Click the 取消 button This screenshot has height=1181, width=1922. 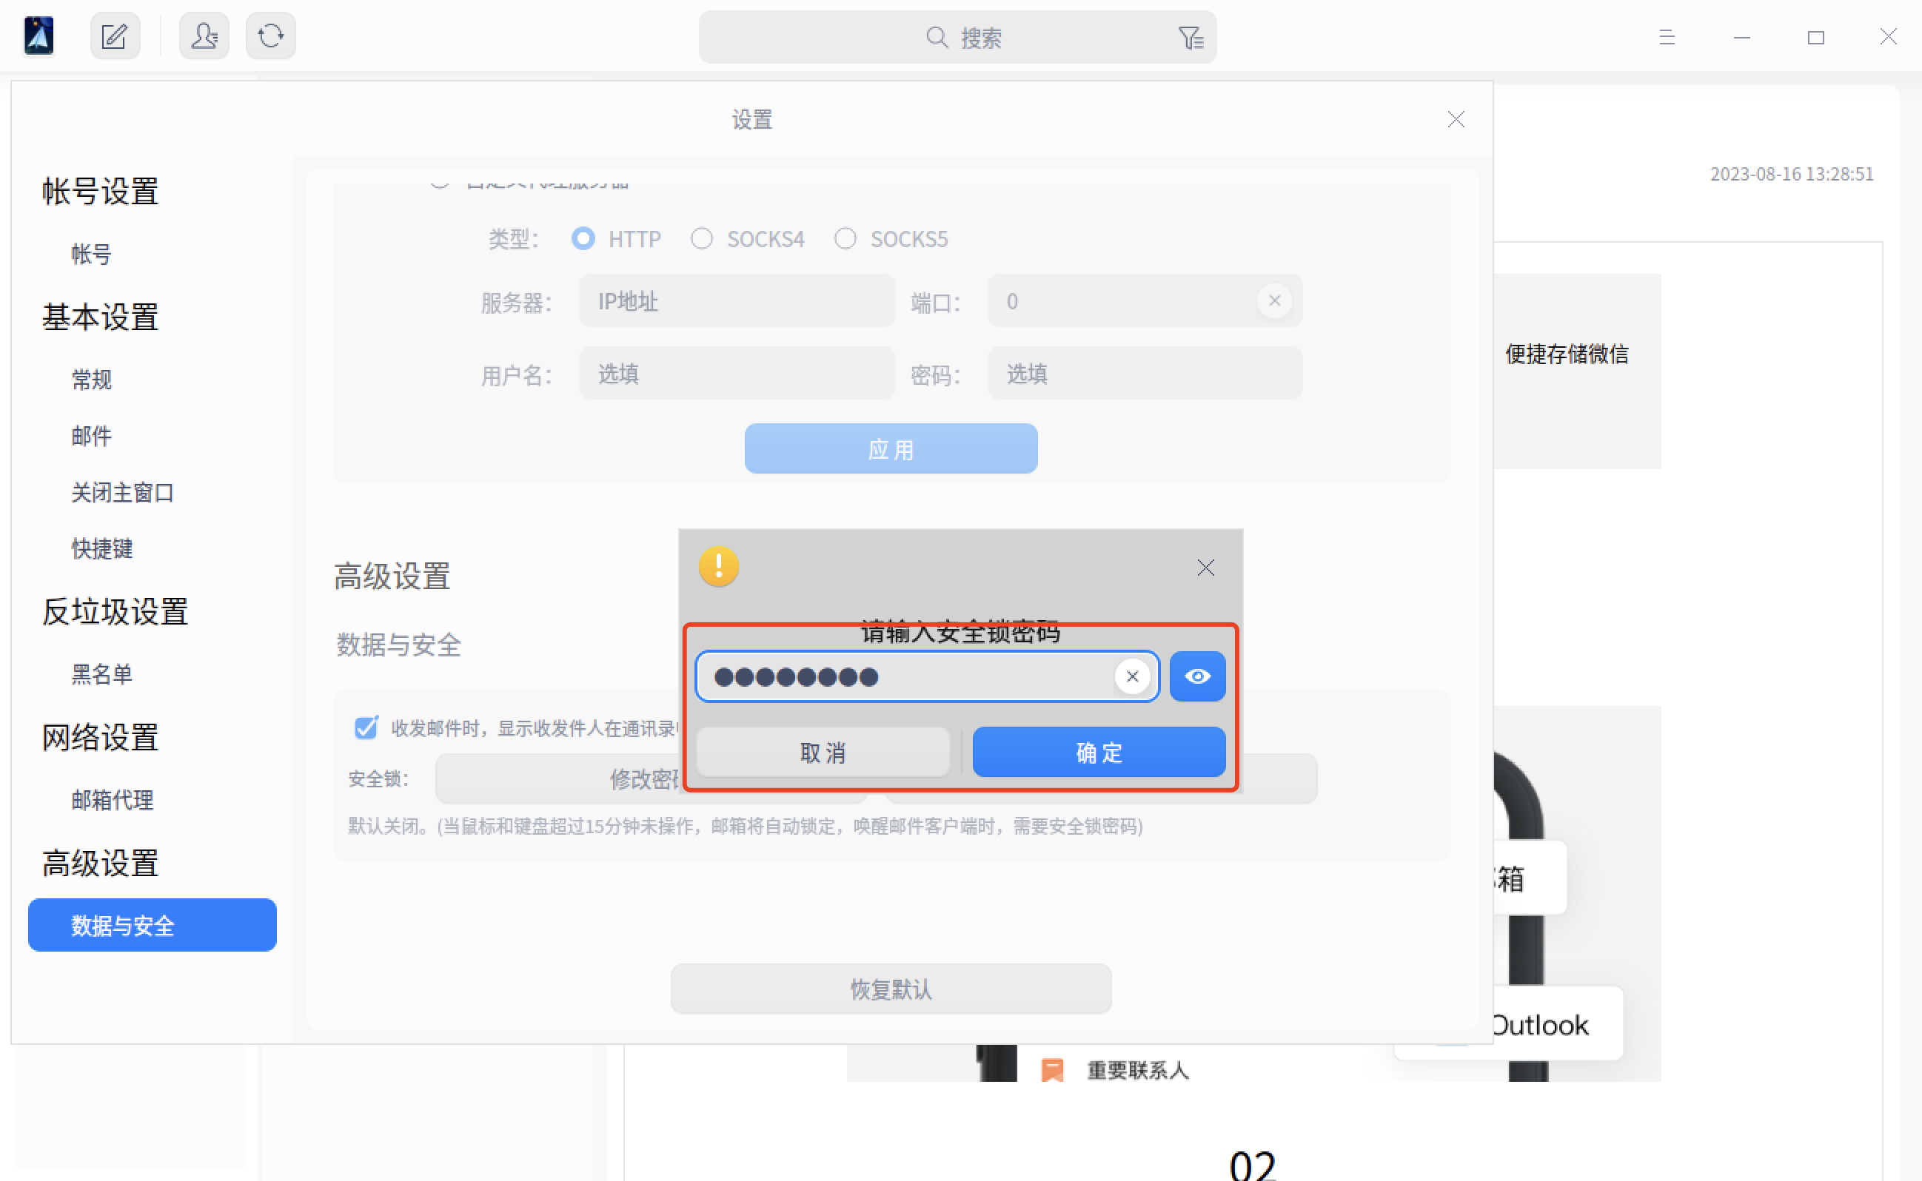[823, 752]
